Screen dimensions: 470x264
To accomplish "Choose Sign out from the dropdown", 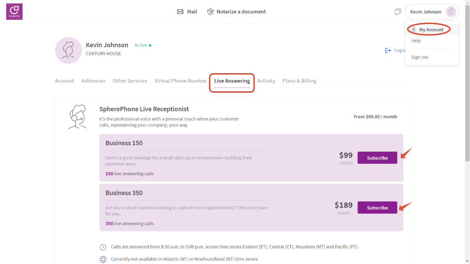I will click(420, 57).
